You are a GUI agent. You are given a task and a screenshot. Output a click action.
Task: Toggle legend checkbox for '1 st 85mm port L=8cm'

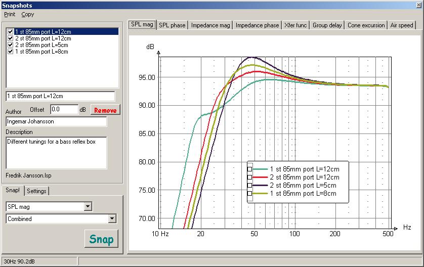(x=249, y=194)
